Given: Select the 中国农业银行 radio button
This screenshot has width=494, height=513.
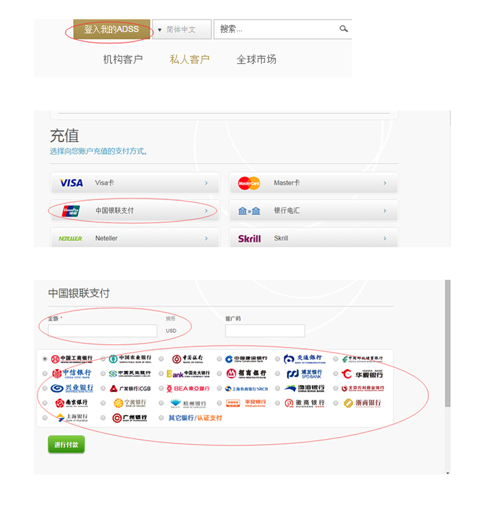Looking at the screenshot, I should point(103,359).
